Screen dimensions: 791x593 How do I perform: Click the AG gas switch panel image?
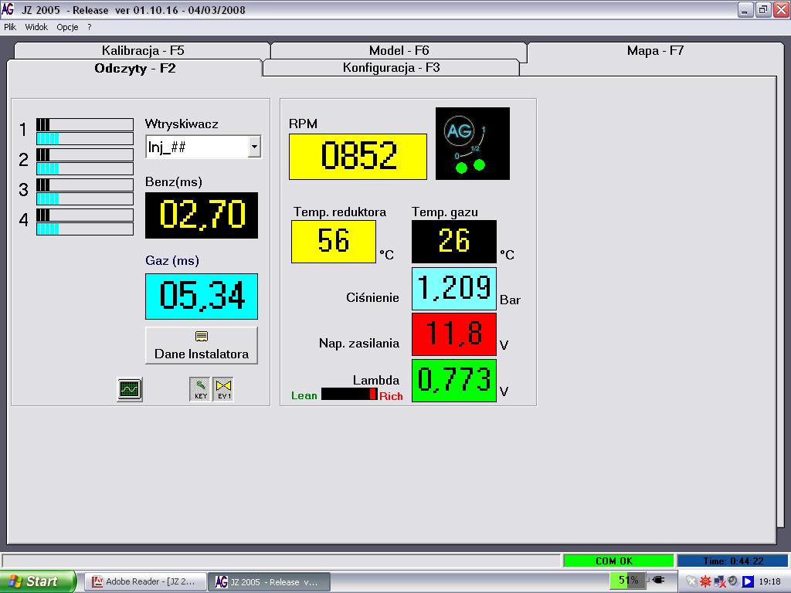tap(473, 143)
